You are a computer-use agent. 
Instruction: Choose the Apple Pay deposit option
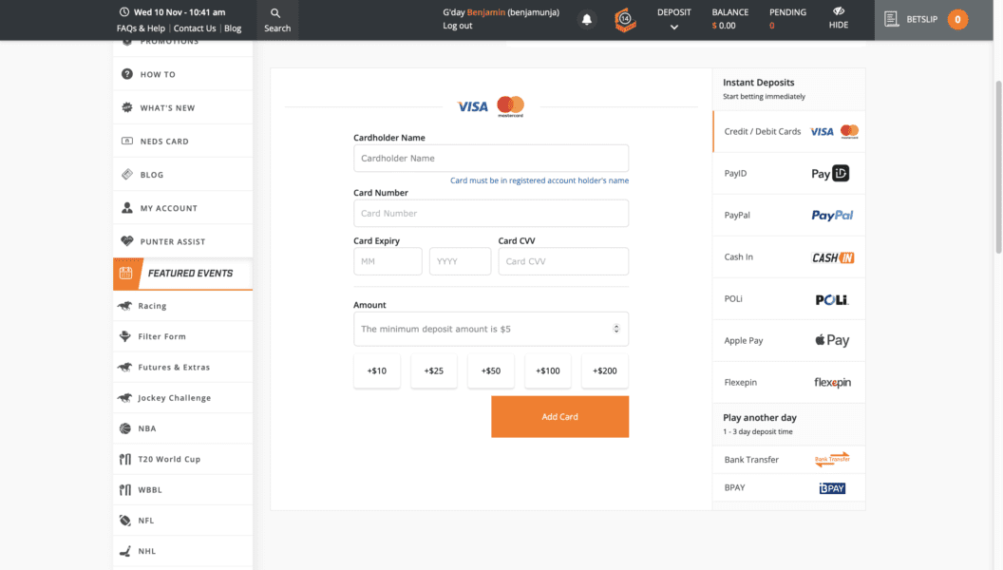[788, 340]
